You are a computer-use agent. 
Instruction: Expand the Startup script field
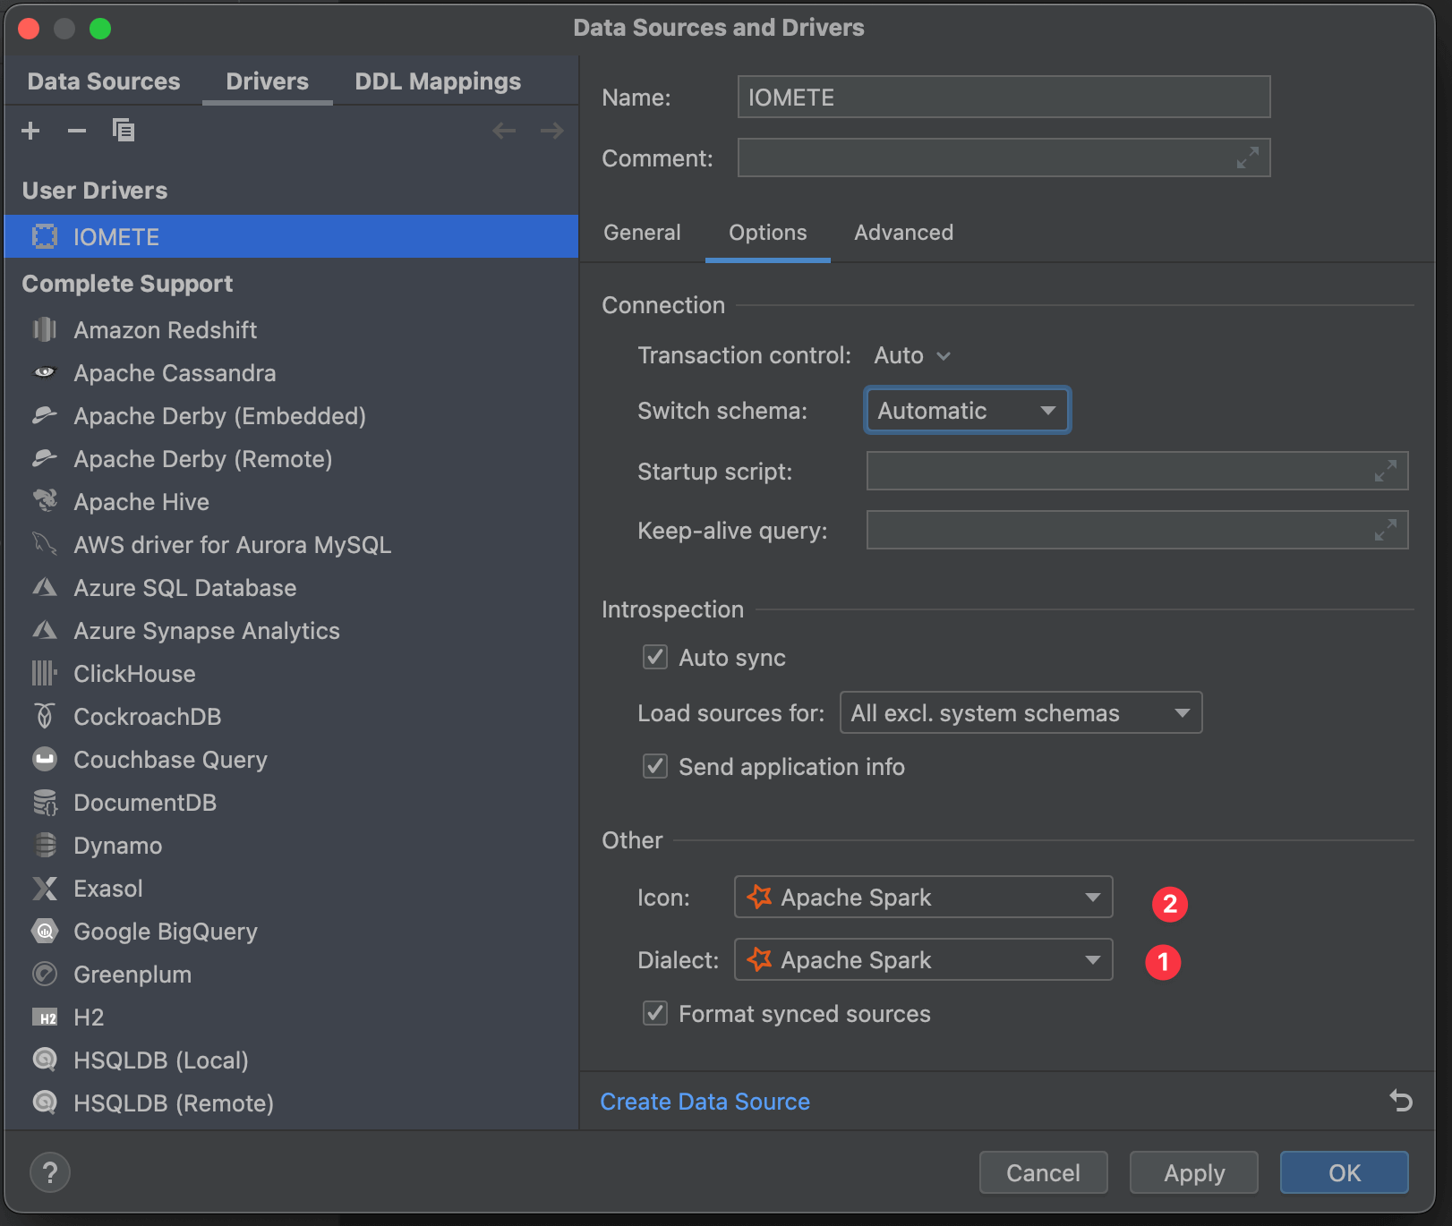(x=1386, y=471)
